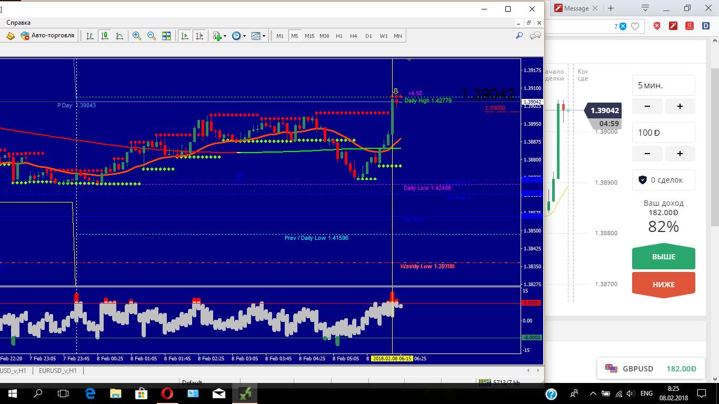719x404 pixels.
Task: Open the Справка menu
Action: point(18,23)
